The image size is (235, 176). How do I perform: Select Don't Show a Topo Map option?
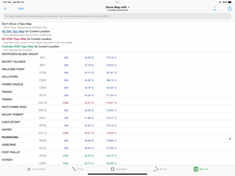coord(17,24)
